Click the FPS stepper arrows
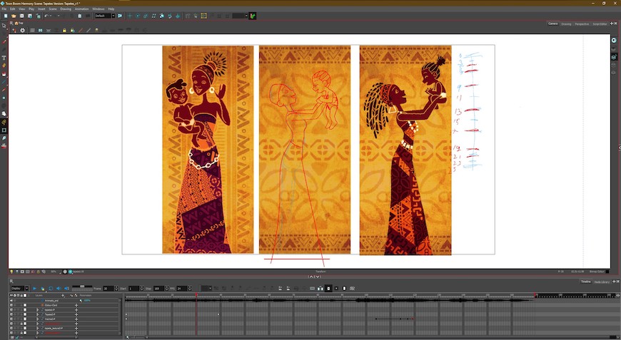Viewport: 621px width, 340px height. 190,289
